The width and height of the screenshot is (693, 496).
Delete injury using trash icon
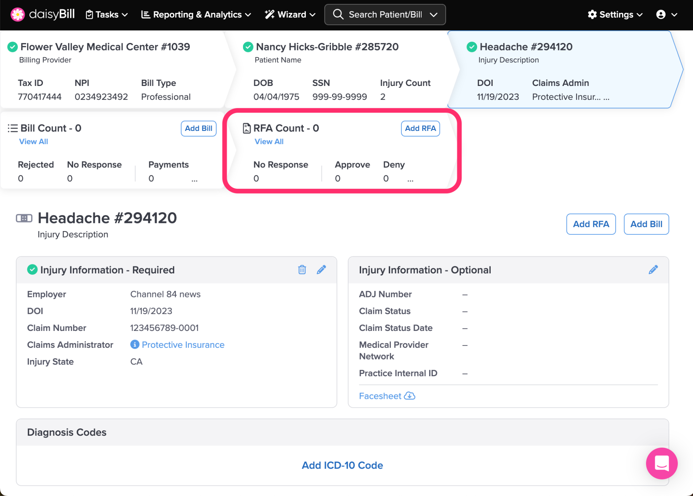302,270
